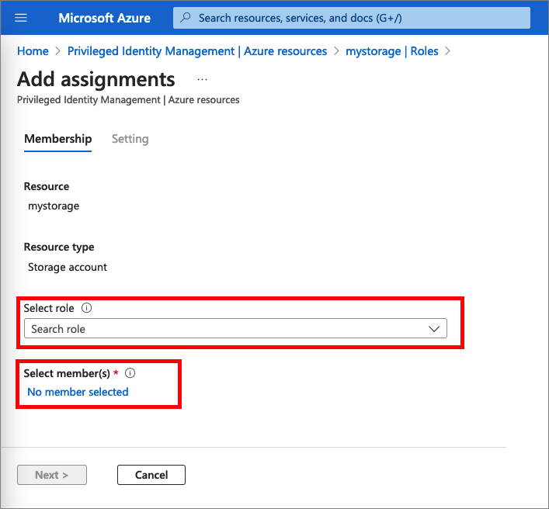Click the breadcrumb chevron after mystorage Roles
549x509 pixels.
click(x=447, y=51)
